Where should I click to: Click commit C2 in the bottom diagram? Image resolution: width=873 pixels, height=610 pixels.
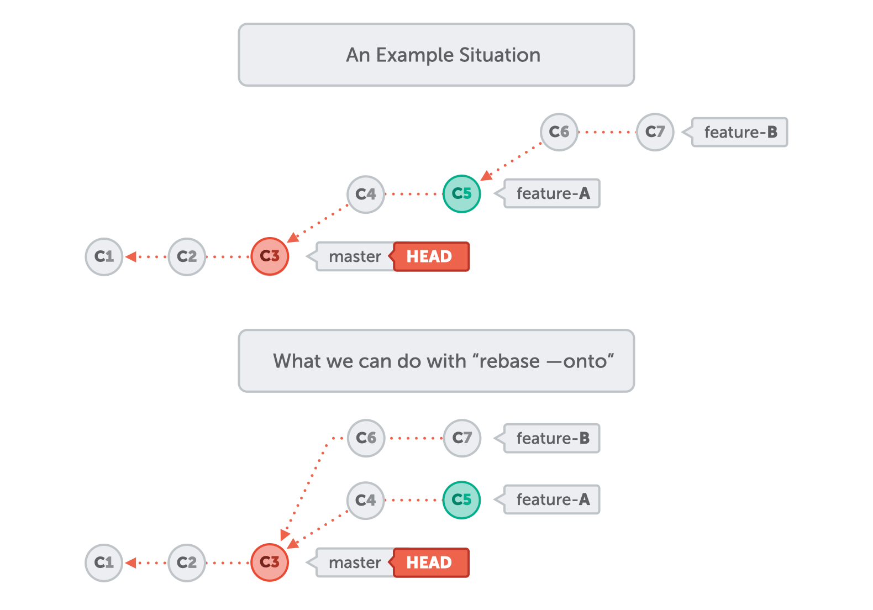click(187, 562)
